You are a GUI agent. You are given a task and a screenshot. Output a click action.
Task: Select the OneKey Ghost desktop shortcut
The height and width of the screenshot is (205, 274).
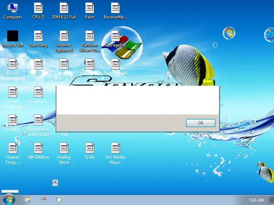click(64, 153)
